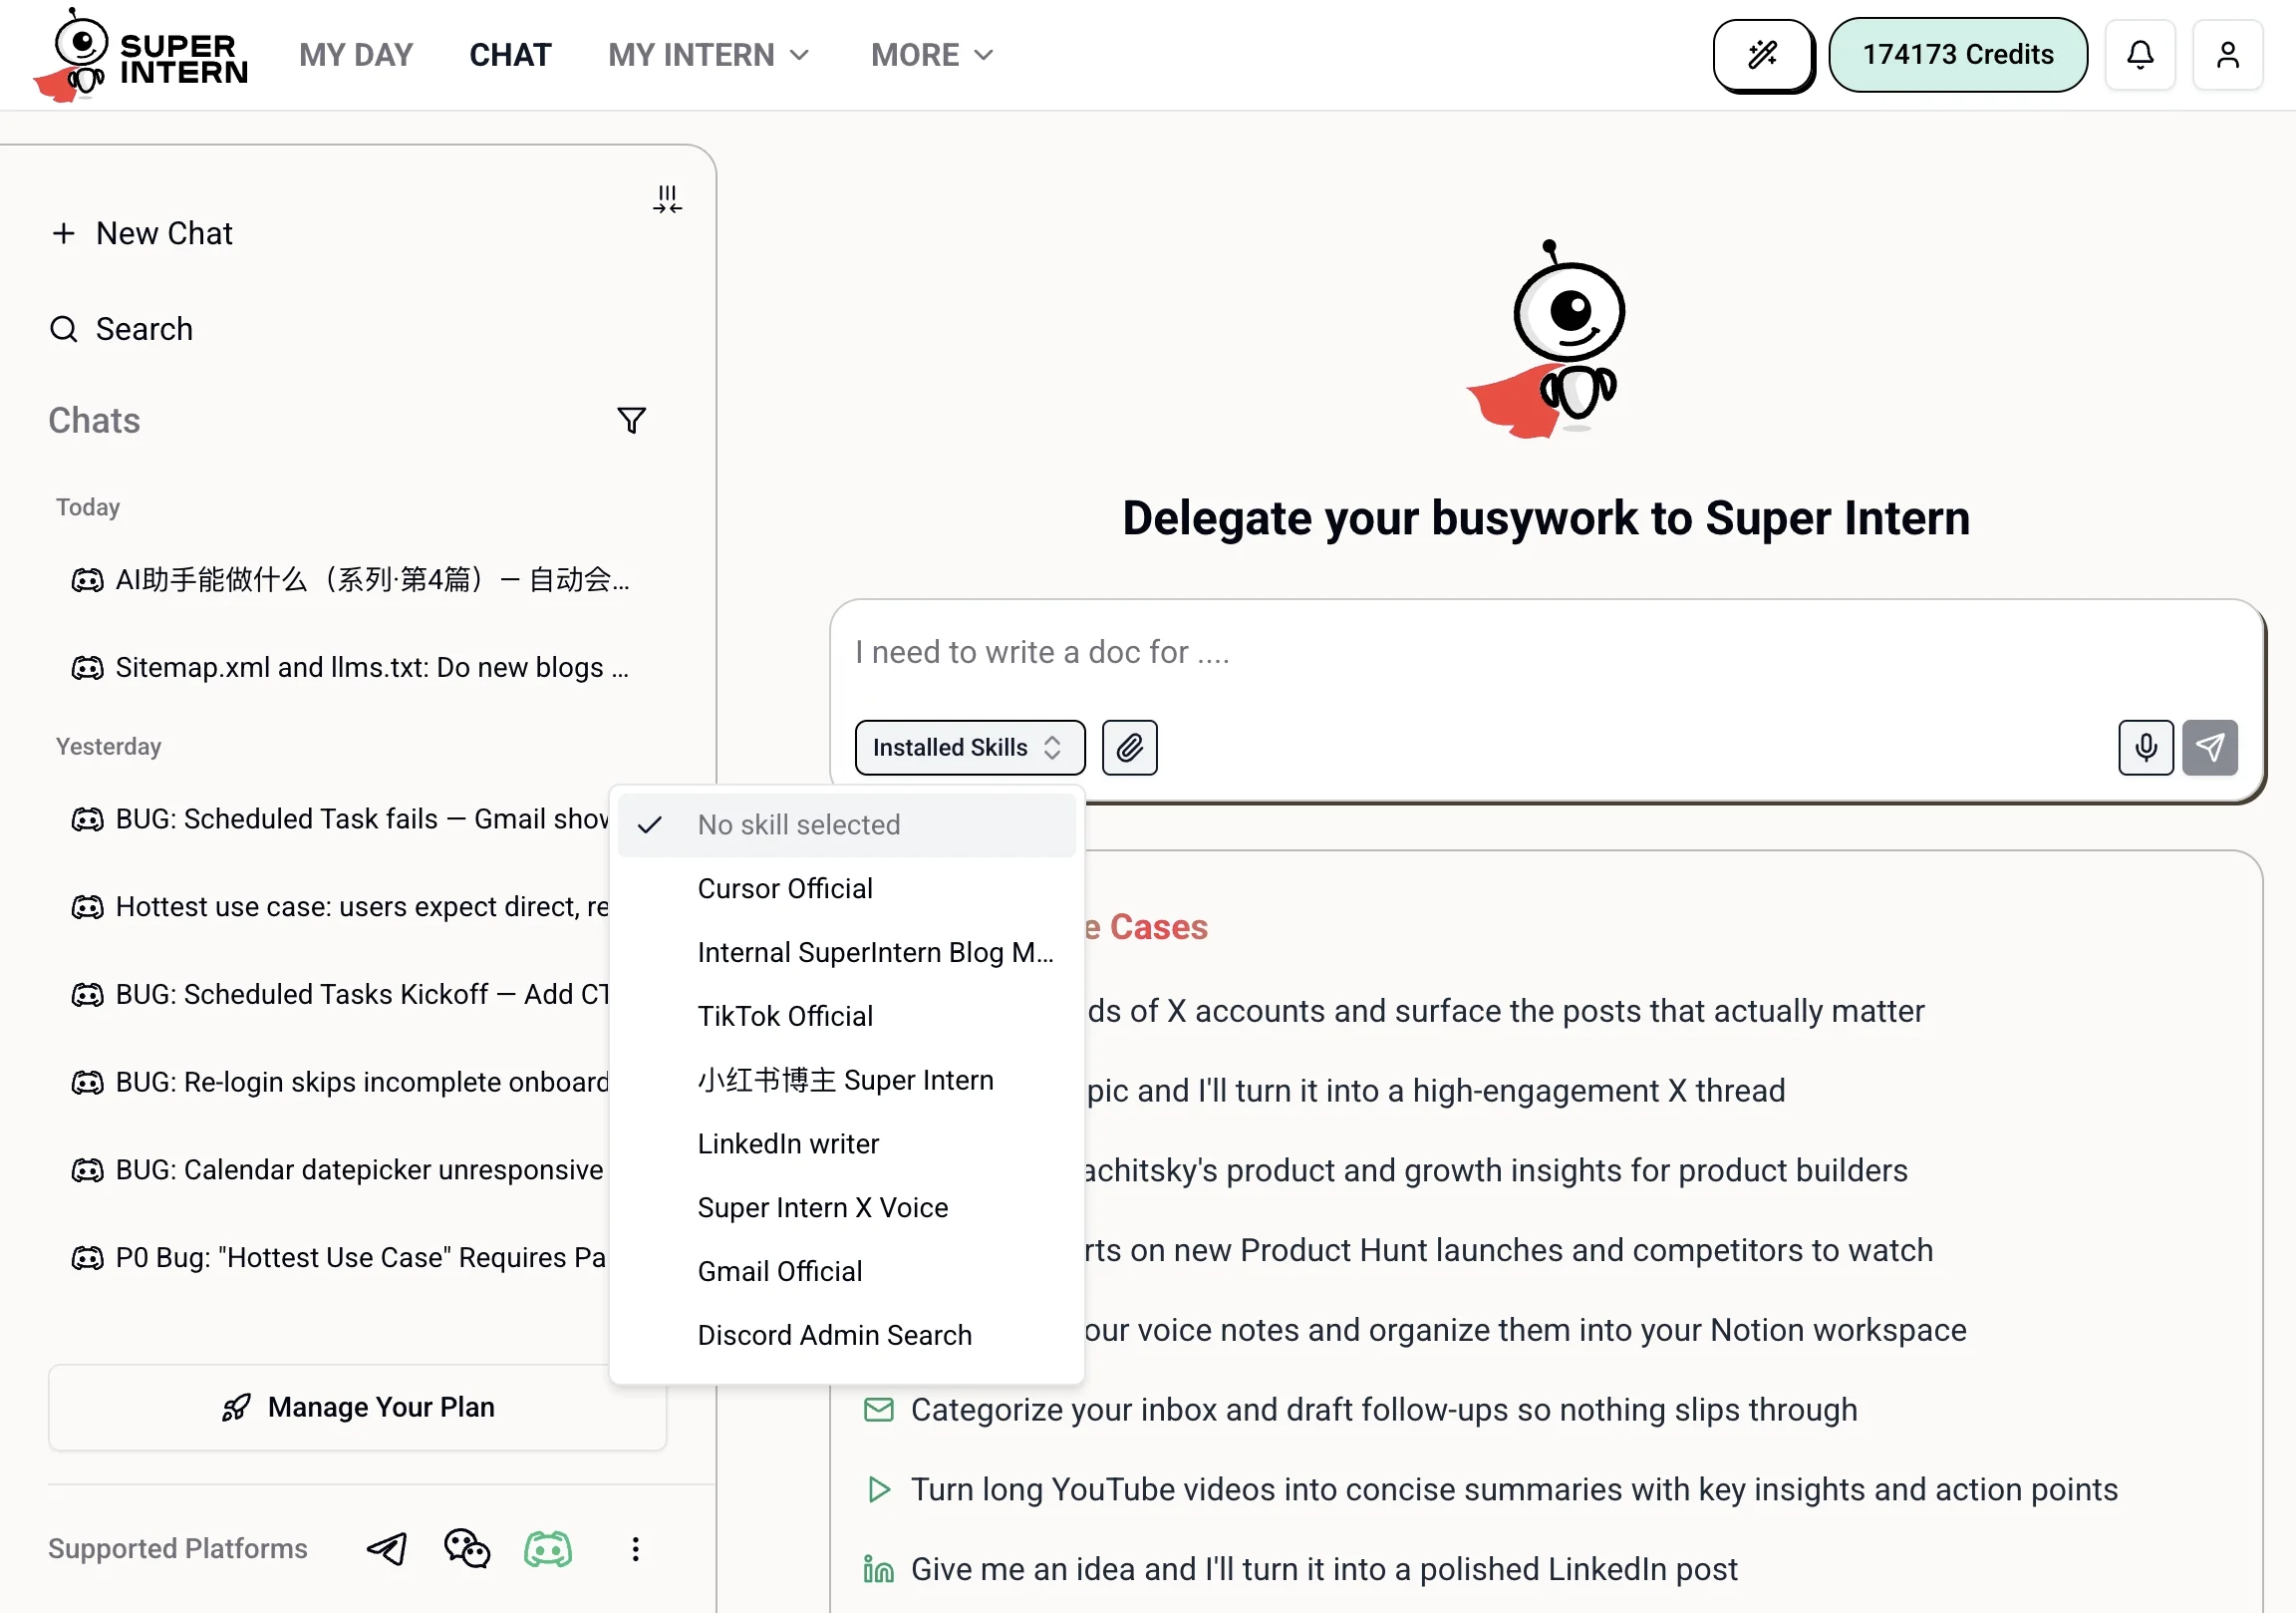Select the Cursor Official skill

846,888
